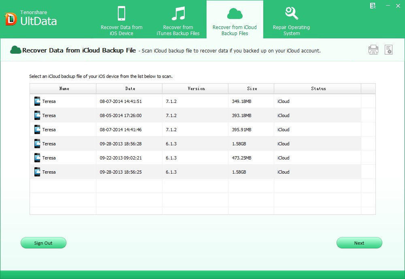
Task: Select the Recover from iCloud Backup Files tab
Action: (235, 20)
